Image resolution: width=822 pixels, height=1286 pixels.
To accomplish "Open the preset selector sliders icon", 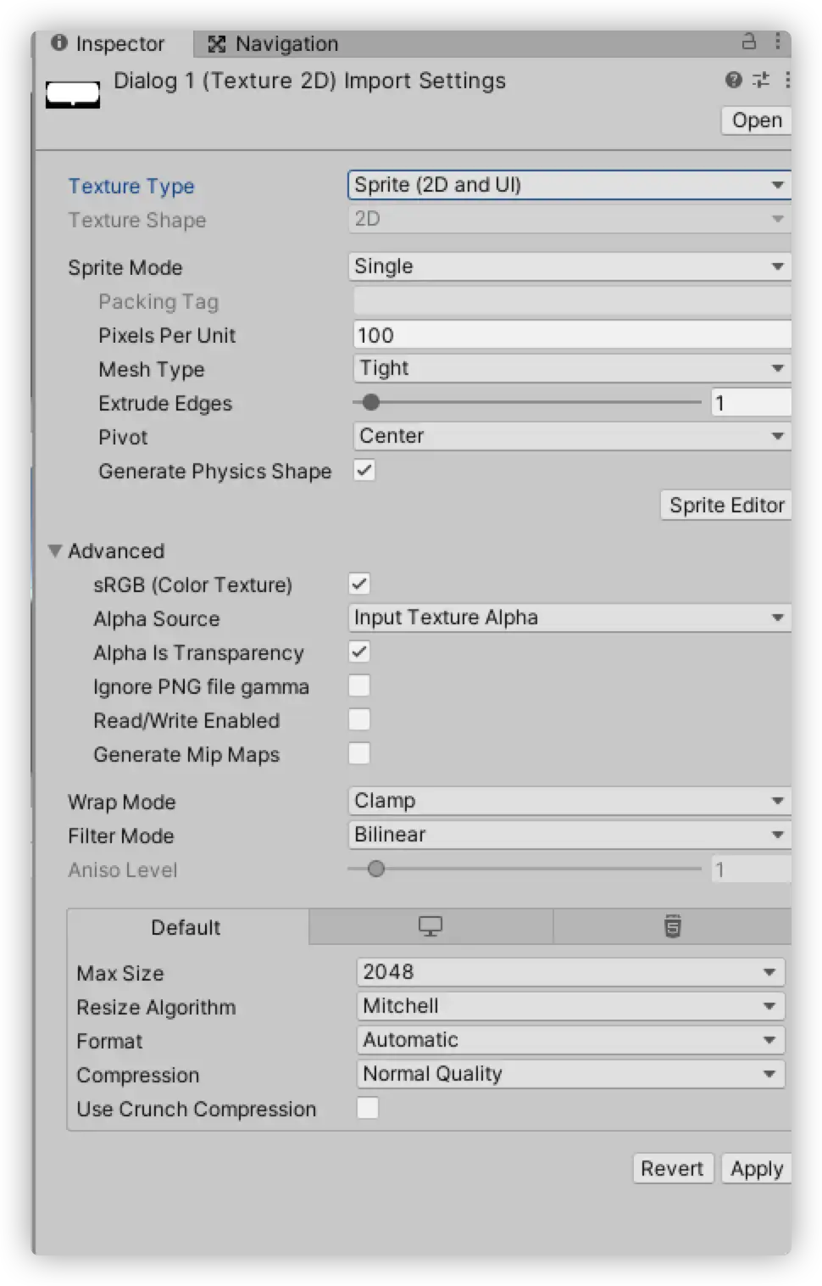I will (761, 80).
